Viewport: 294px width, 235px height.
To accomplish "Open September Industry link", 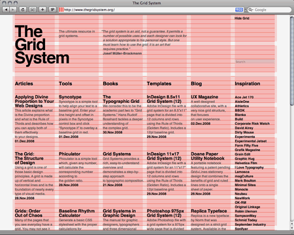I will point(250,225).
